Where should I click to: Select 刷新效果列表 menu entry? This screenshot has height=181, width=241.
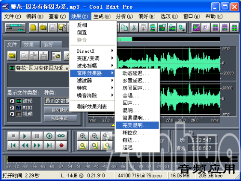tap(93, 107)
